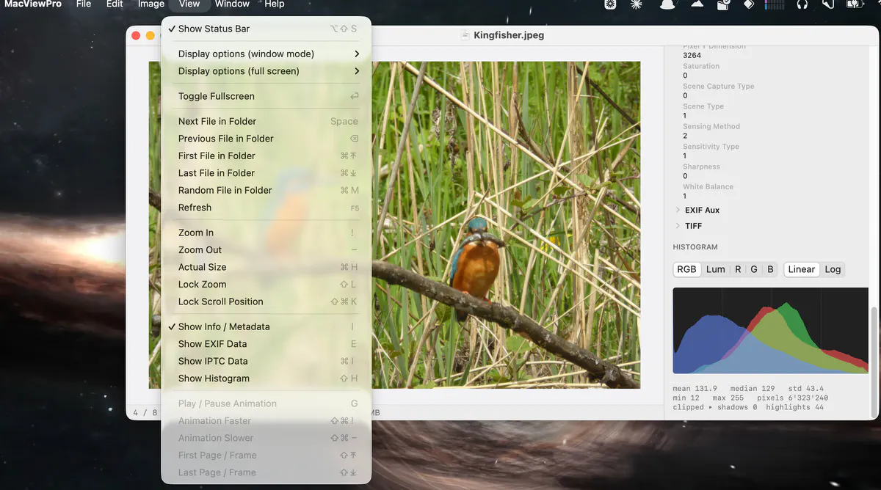The image size is (881, 490).
Task: Click the "Scene Capture Type" metadata label
Action: (718, 87)
